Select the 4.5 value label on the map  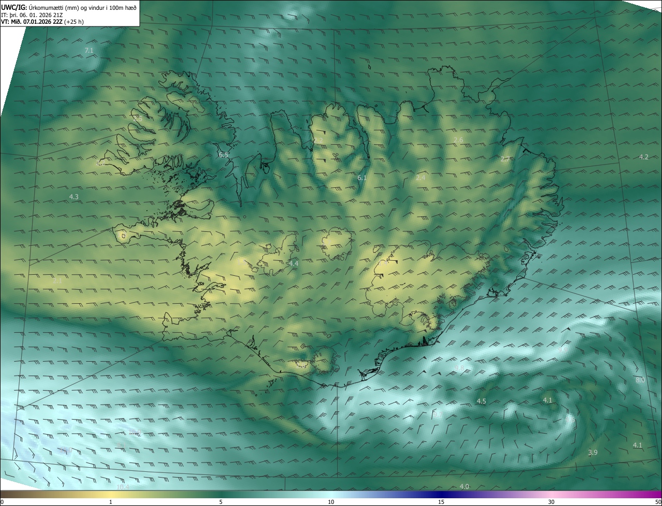tap(482, 401)
